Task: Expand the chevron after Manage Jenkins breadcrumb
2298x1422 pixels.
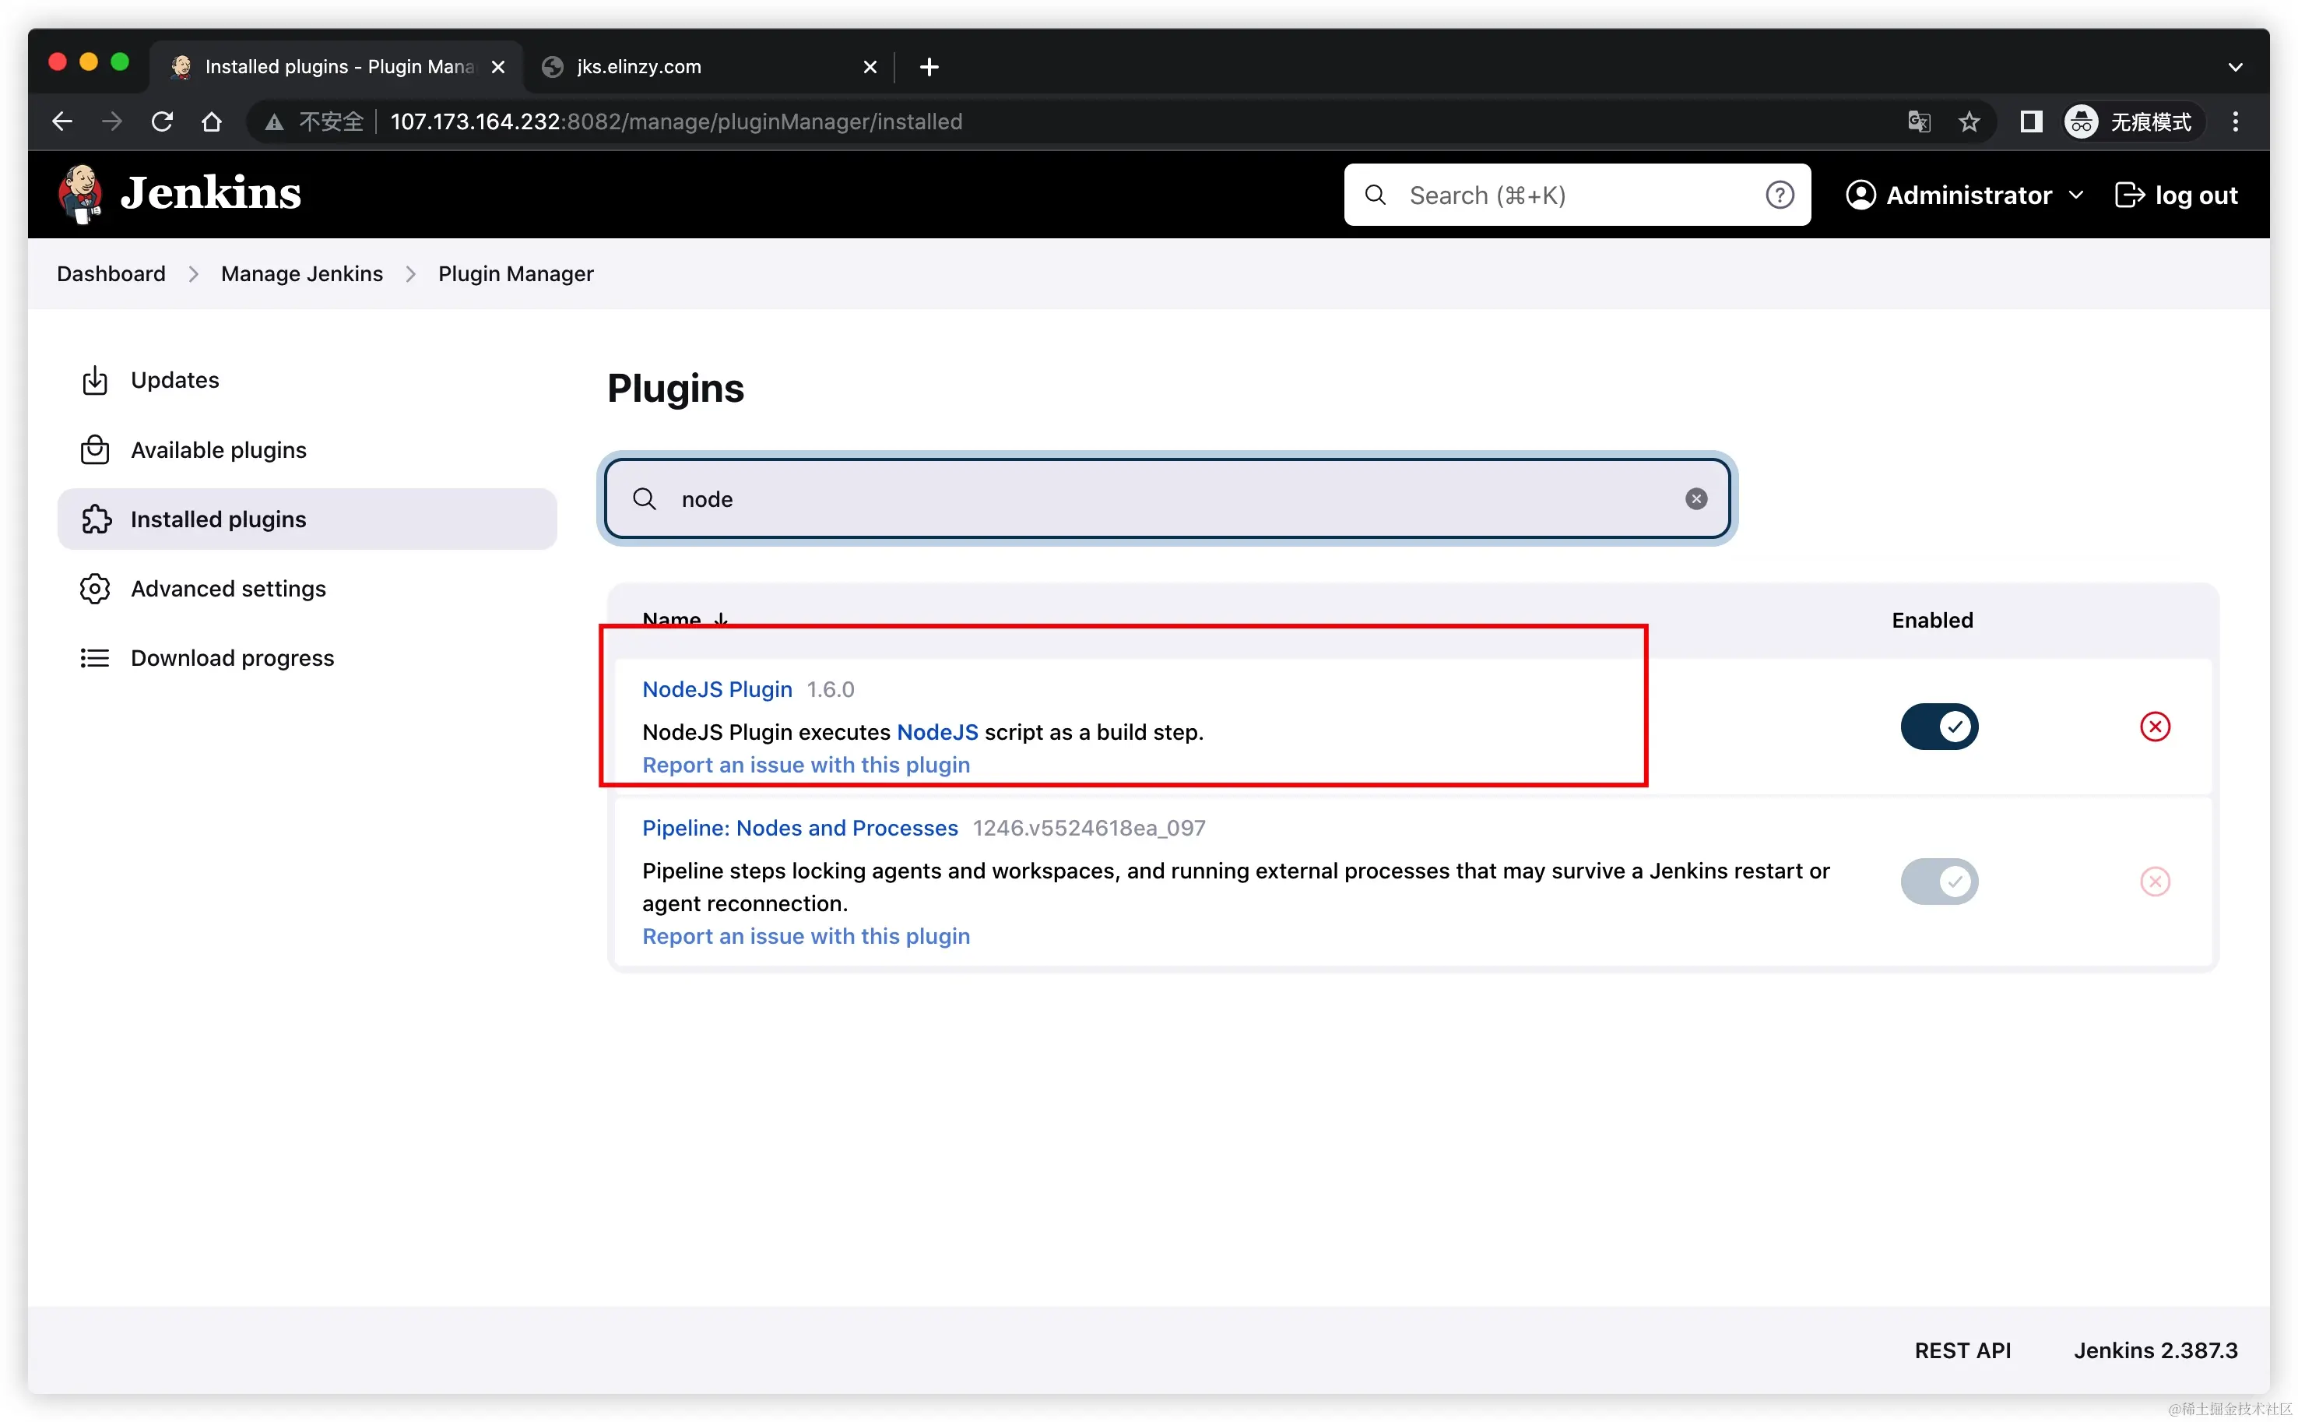Action: point(411,273)
